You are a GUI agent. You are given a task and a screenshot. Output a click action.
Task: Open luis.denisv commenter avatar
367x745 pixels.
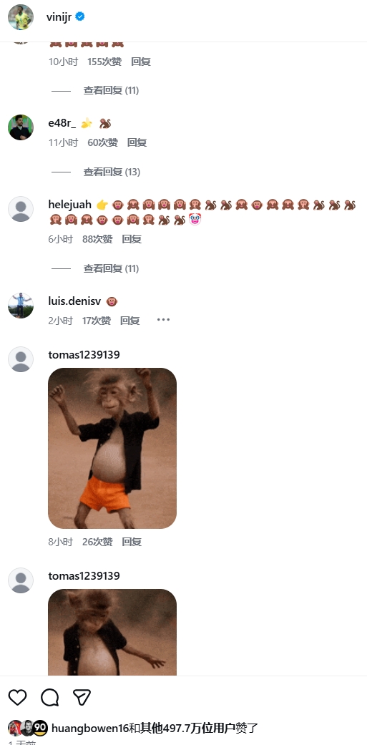click(21, 306)
